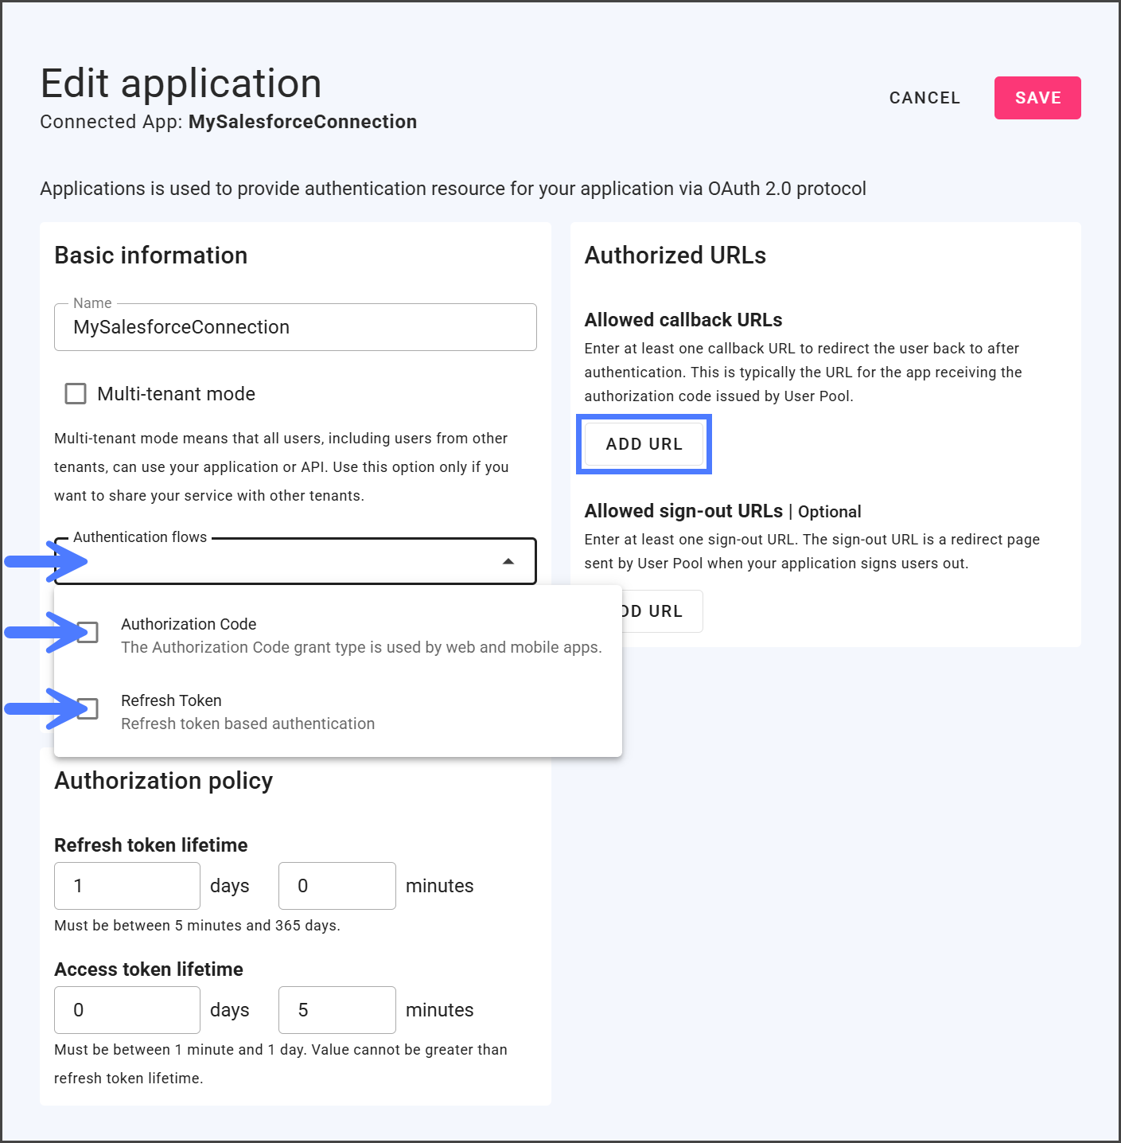Choose the Authorization Code grant option text

point(360,635)
